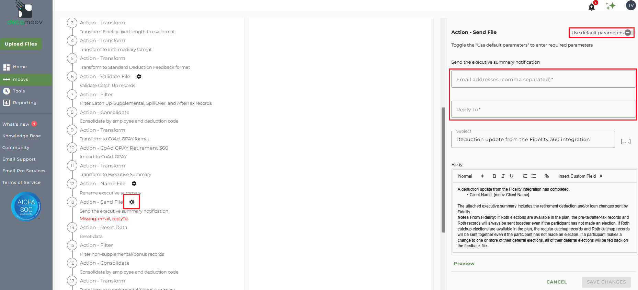This screenshot has width=638, height=290.
Task: Focus the Reply To input field
Action: click(x=543, y=110)
